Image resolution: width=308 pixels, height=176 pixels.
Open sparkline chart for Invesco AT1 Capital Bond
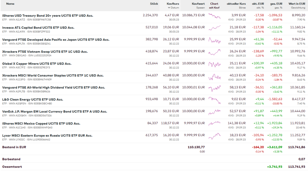(x=214, y=28)
